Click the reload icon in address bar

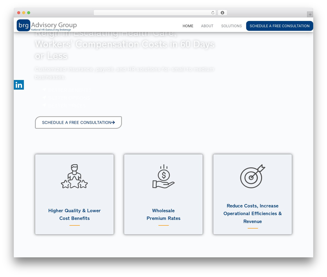[x=213, y=13]
